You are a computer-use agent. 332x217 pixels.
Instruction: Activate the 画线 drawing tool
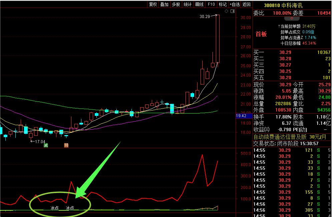click(x=199, y=4)
